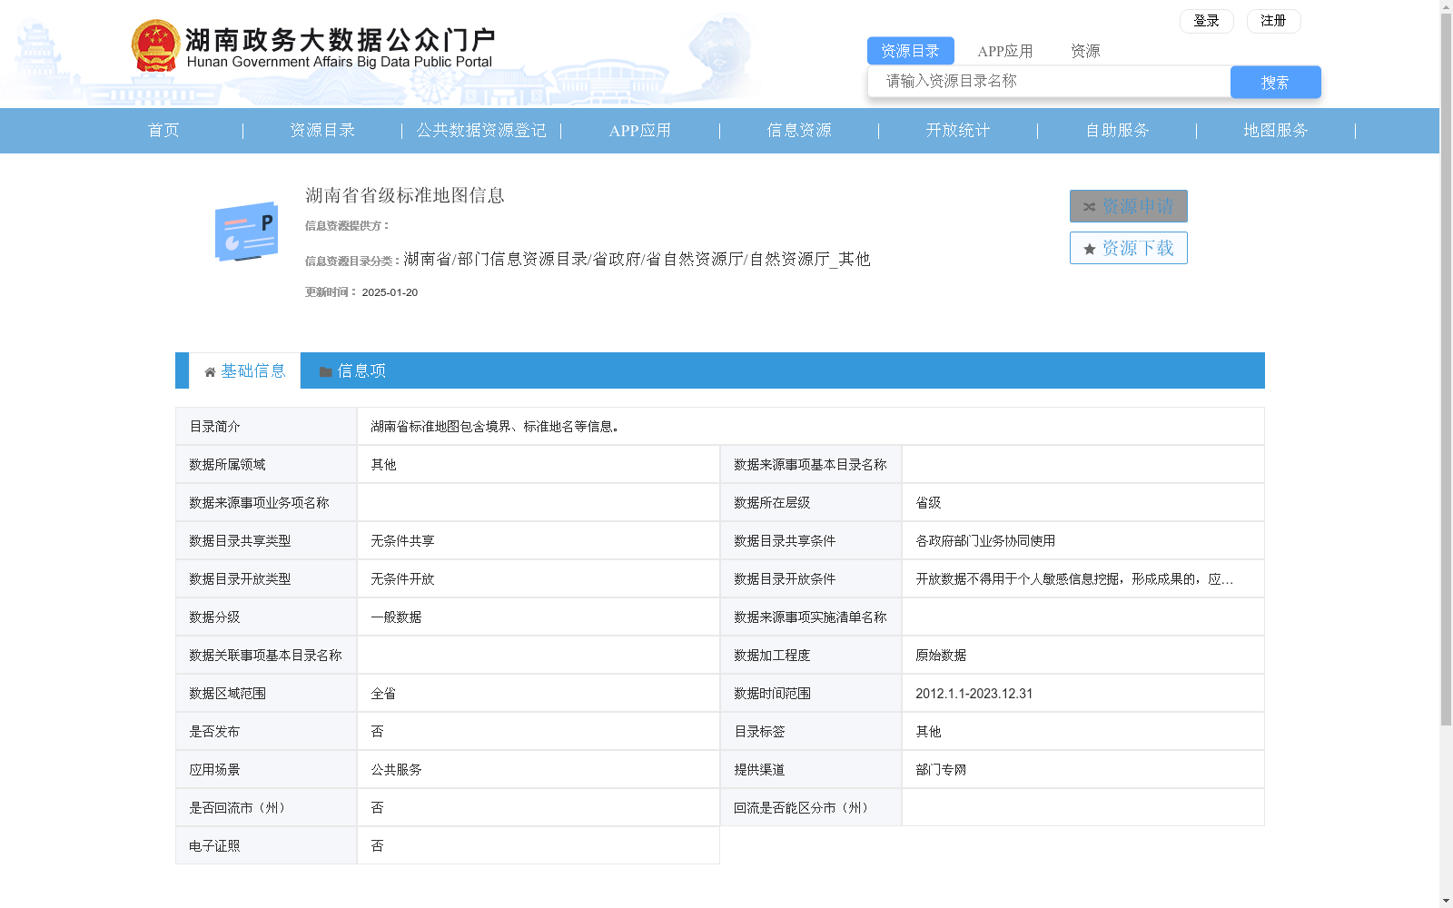Open 开放统计 in navigation bar
Image resolution: width=1453 pixels, height=908 pixels.
tap(958, 131)
